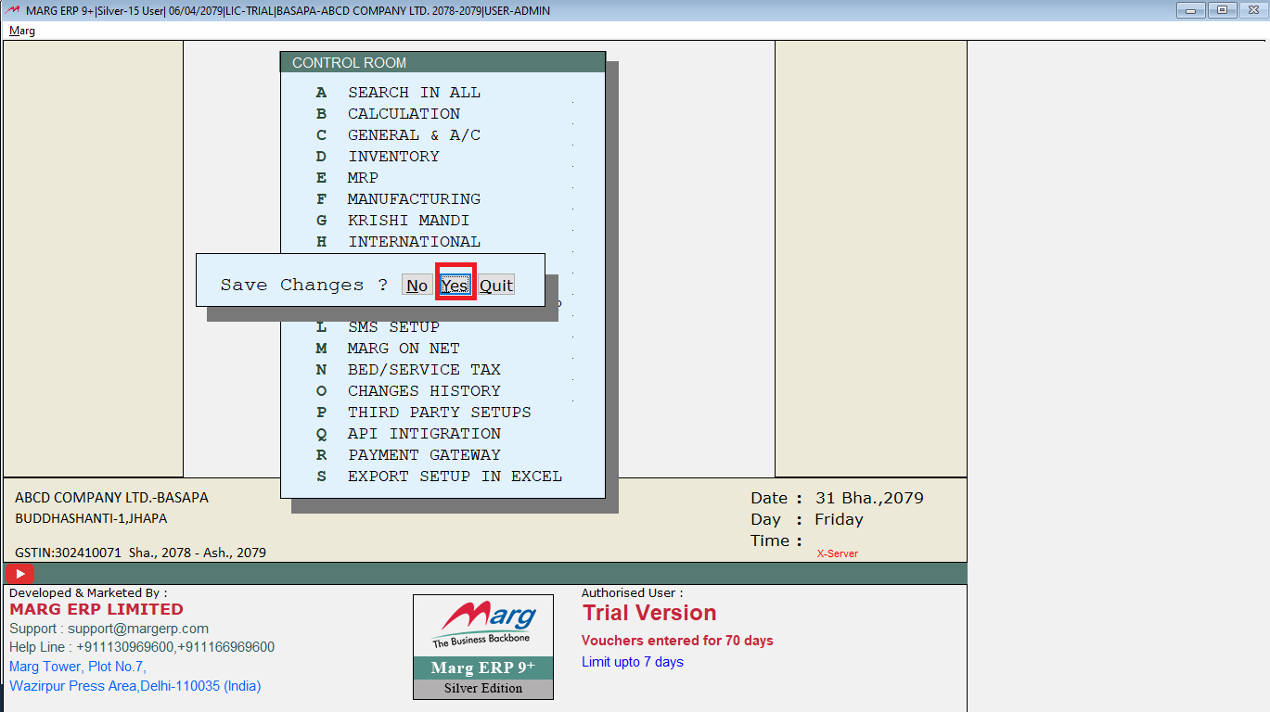Click Marg app icon in title bar
1270x712 pixels.
[x=14, y=10]
